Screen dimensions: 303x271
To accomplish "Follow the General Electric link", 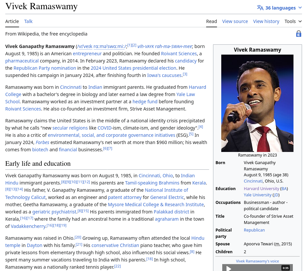I will click(167, 197).
